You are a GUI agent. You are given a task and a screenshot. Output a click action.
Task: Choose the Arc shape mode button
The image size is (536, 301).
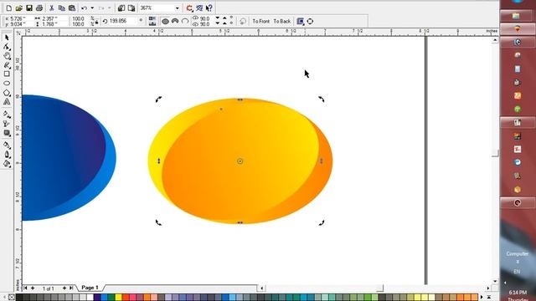click(185, 21)
